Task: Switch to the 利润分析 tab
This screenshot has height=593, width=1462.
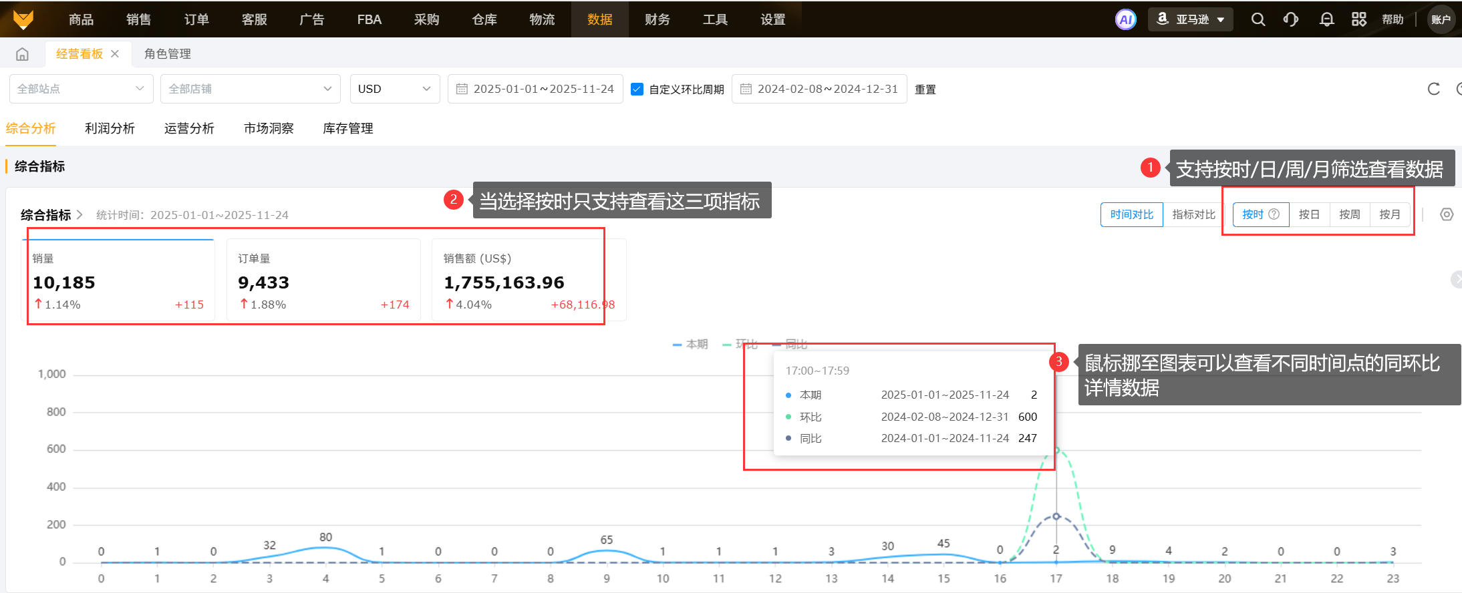Action: pos(110,128)
